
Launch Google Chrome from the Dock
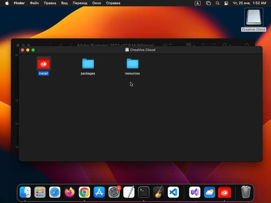coord(84,192)
